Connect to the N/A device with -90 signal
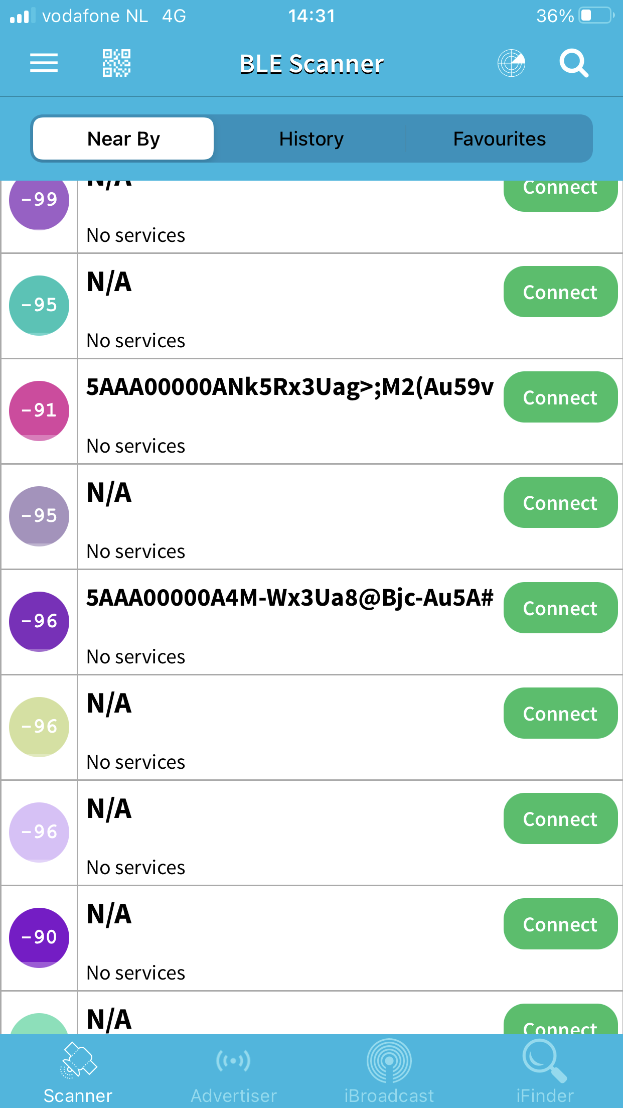Viewport: 623px width, 1108px height. (x=560, y=924)
